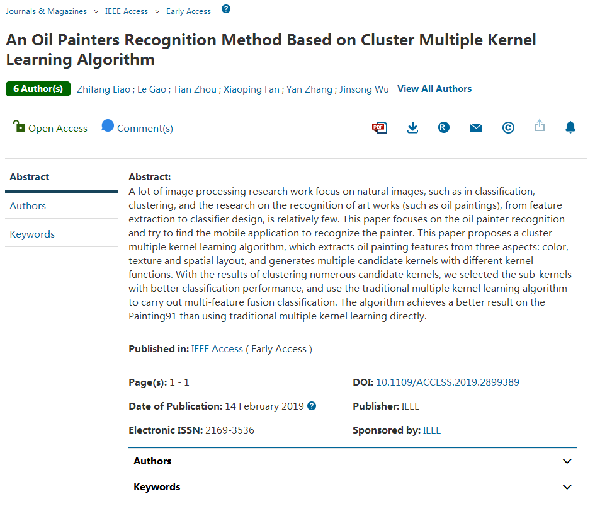
Task: Select the Abstract tab in sidebar
Action: point(30,177)
